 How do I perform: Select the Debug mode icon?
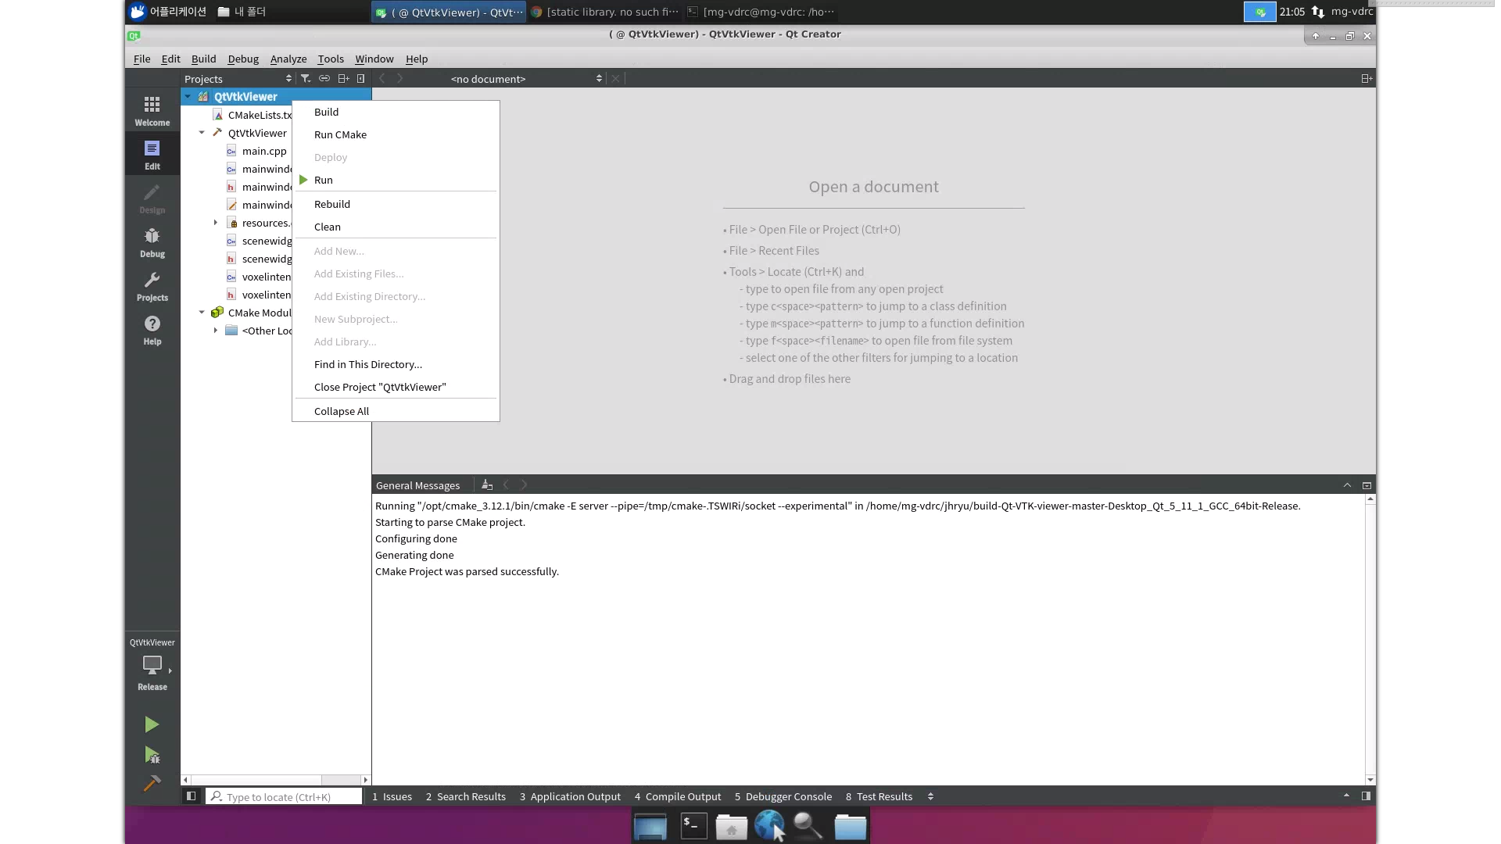point(152,241)
